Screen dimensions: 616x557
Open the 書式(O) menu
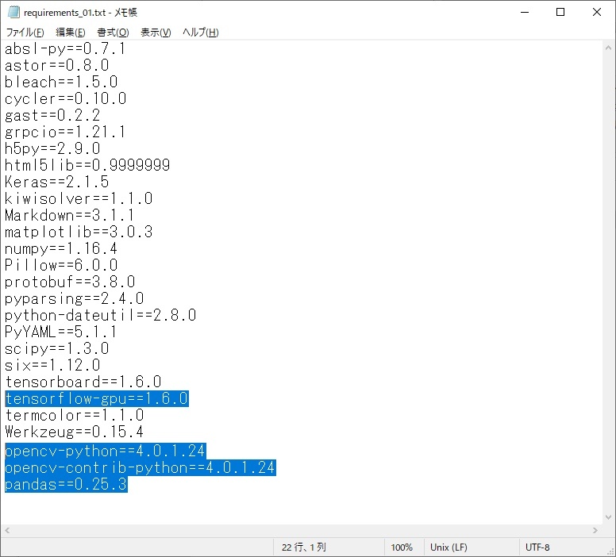pyautogui.click(x=113, y=33)
